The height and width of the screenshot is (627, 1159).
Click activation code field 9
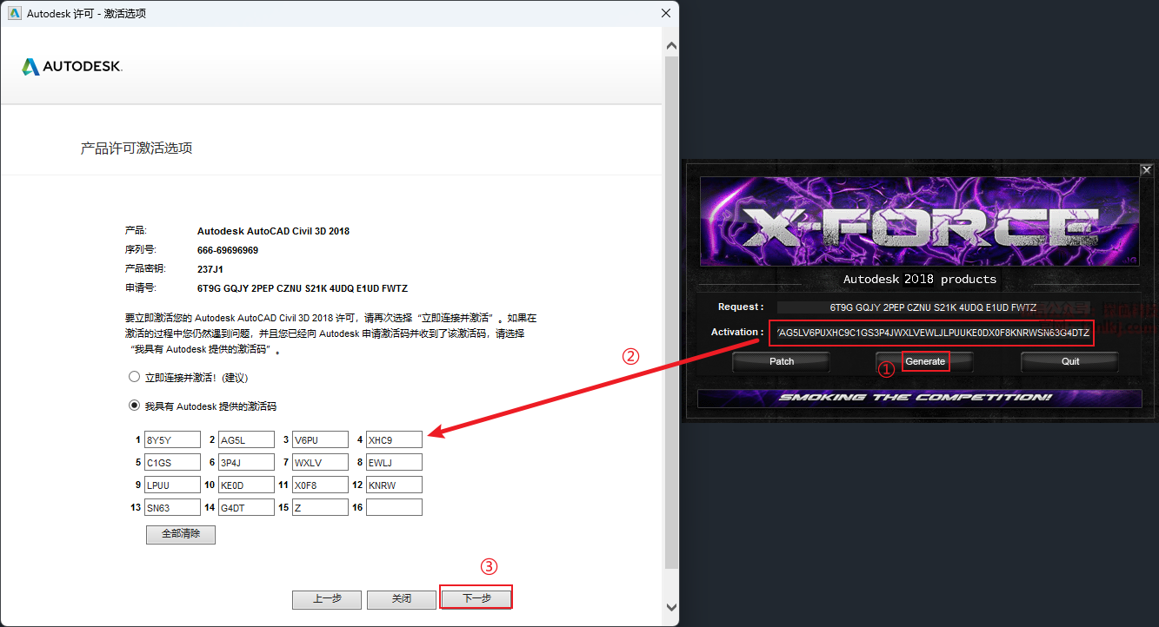tap(172, 485)
